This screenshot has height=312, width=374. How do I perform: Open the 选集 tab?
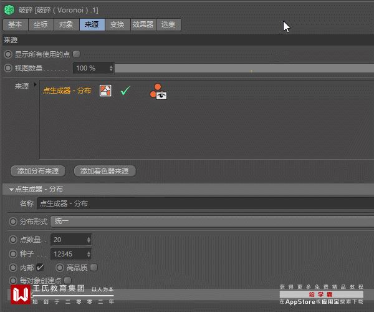click(x=169, y=24)
